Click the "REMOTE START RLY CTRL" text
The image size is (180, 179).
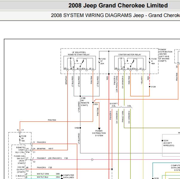click(20, 150)
